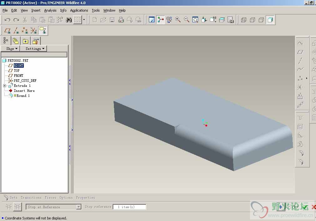Switch to the Folder Browser tab
Screen dimensions: 316x221
coord(16,41)
